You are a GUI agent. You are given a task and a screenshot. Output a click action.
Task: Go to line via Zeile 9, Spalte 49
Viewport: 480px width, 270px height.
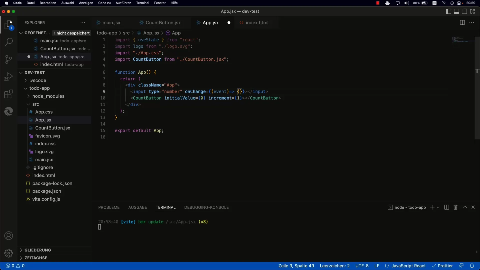(x=296, y=266)
